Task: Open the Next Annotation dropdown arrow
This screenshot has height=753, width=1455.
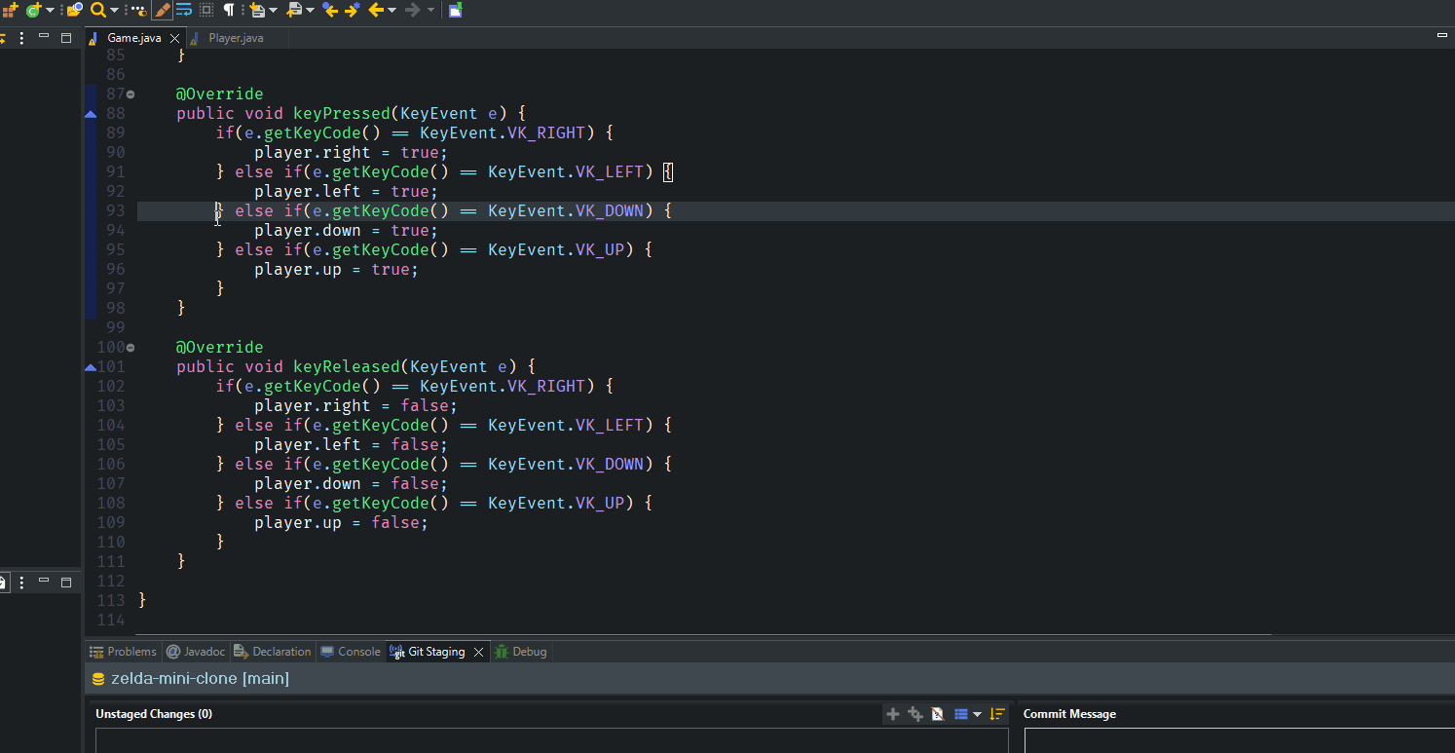Action: [273, 10]
